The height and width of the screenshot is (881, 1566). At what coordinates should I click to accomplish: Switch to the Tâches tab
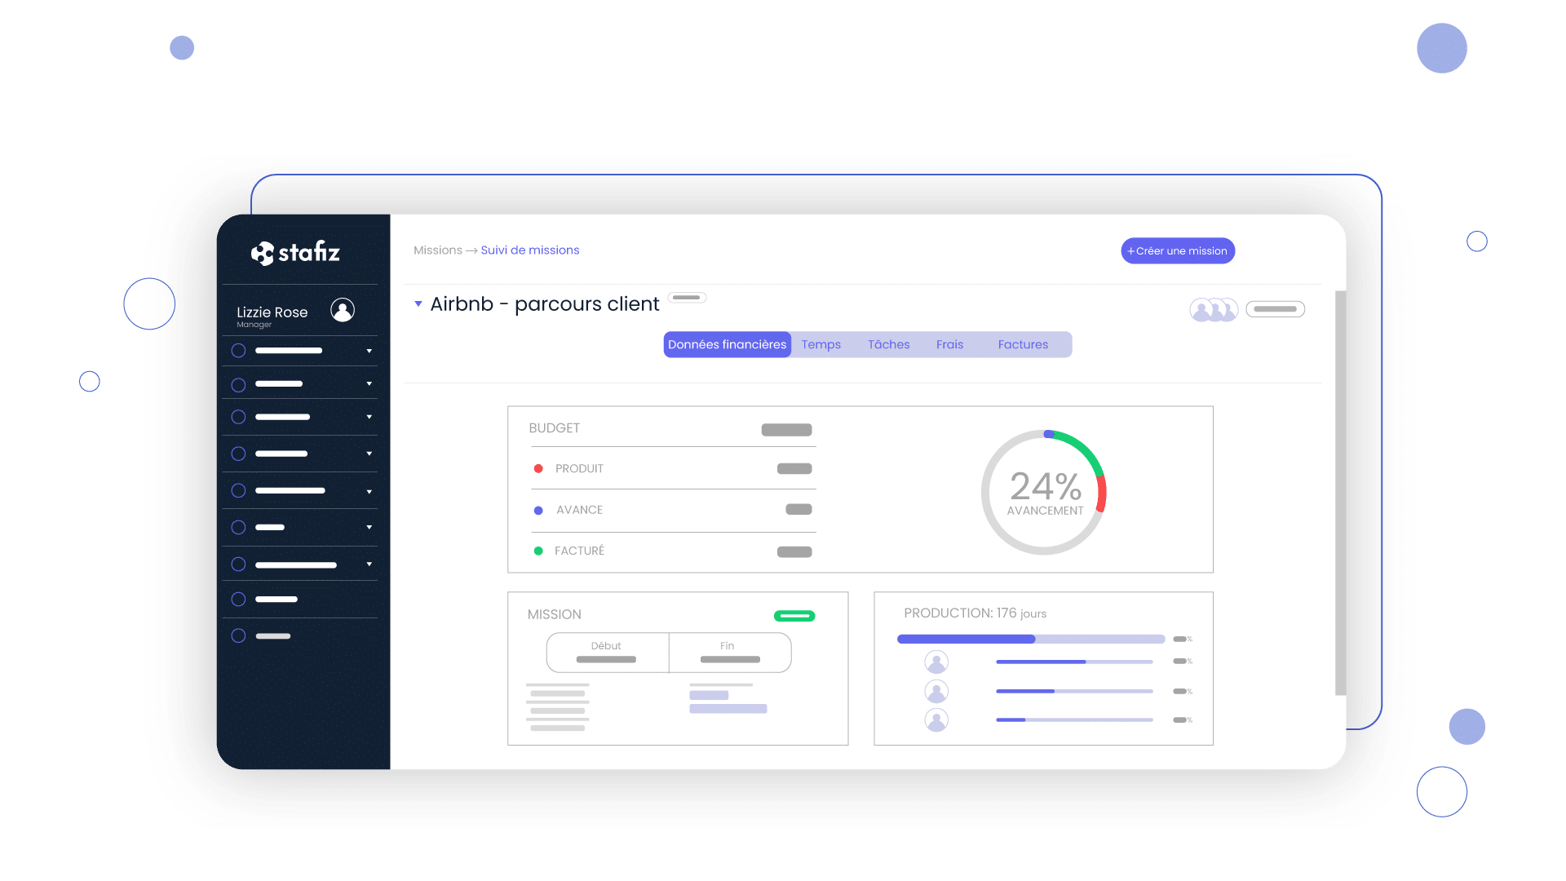pyautogui.click(x=889, y=344)
